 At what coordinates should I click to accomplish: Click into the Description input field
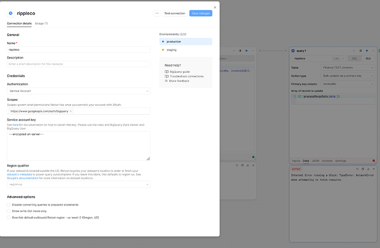coord(78,64)
